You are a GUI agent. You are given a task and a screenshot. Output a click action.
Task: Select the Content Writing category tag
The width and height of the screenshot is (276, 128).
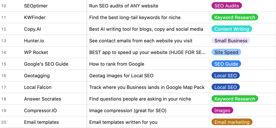coord(232,29)
